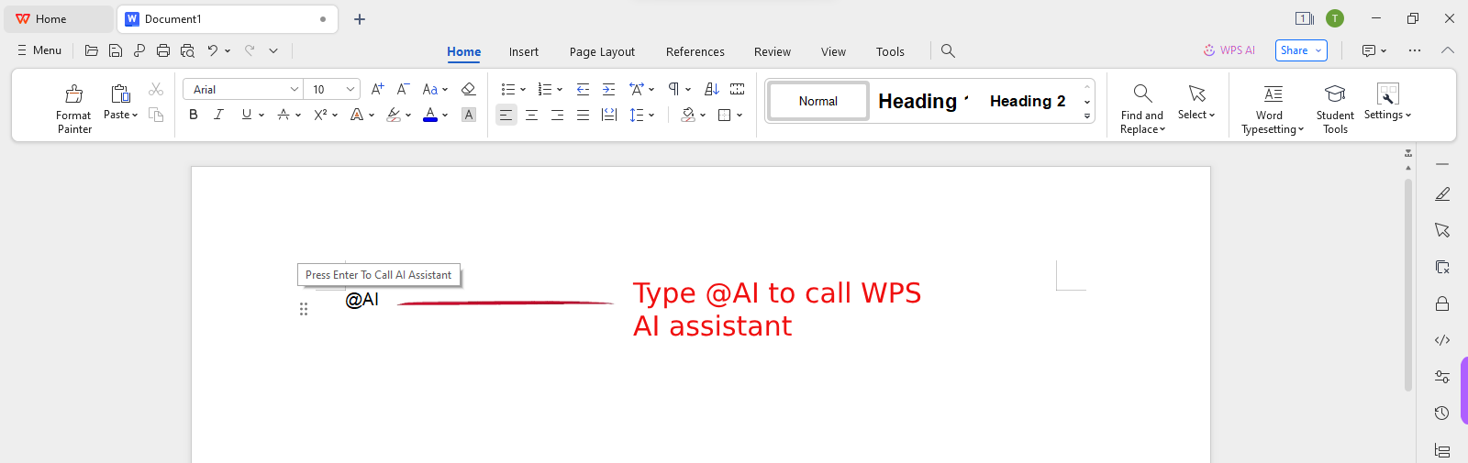Click the Sort A-Z icon
The width and height of the screenshot is (1468, 463).
[x=712, y=89]
